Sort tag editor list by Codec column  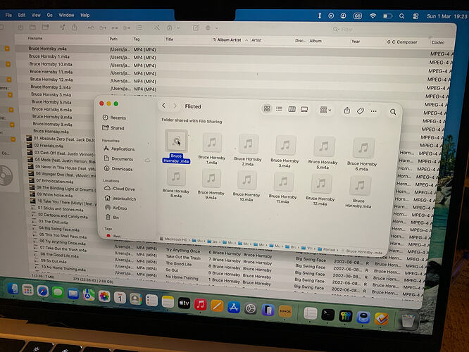[x=438, y=43]
